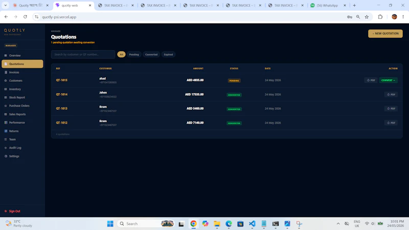The width and height of the screenshot is (409, 230).
Task: Open quotation QT-1013 reference
Action: click(x=61, y=108)
